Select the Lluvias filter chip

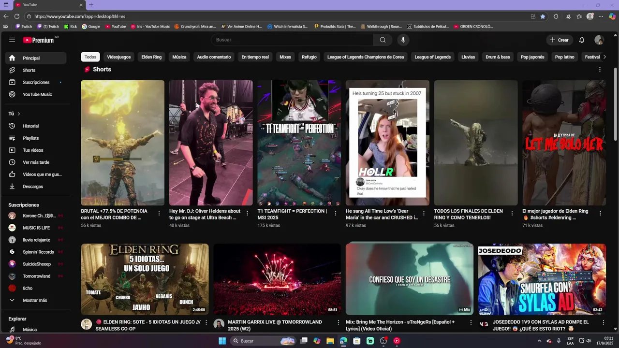(468, 57)
